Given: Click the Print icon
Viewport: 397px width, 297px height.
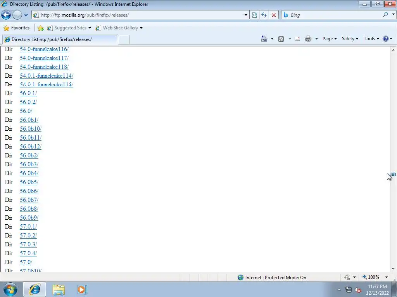Looking at the screenshot, I should (x=308, y=39).
